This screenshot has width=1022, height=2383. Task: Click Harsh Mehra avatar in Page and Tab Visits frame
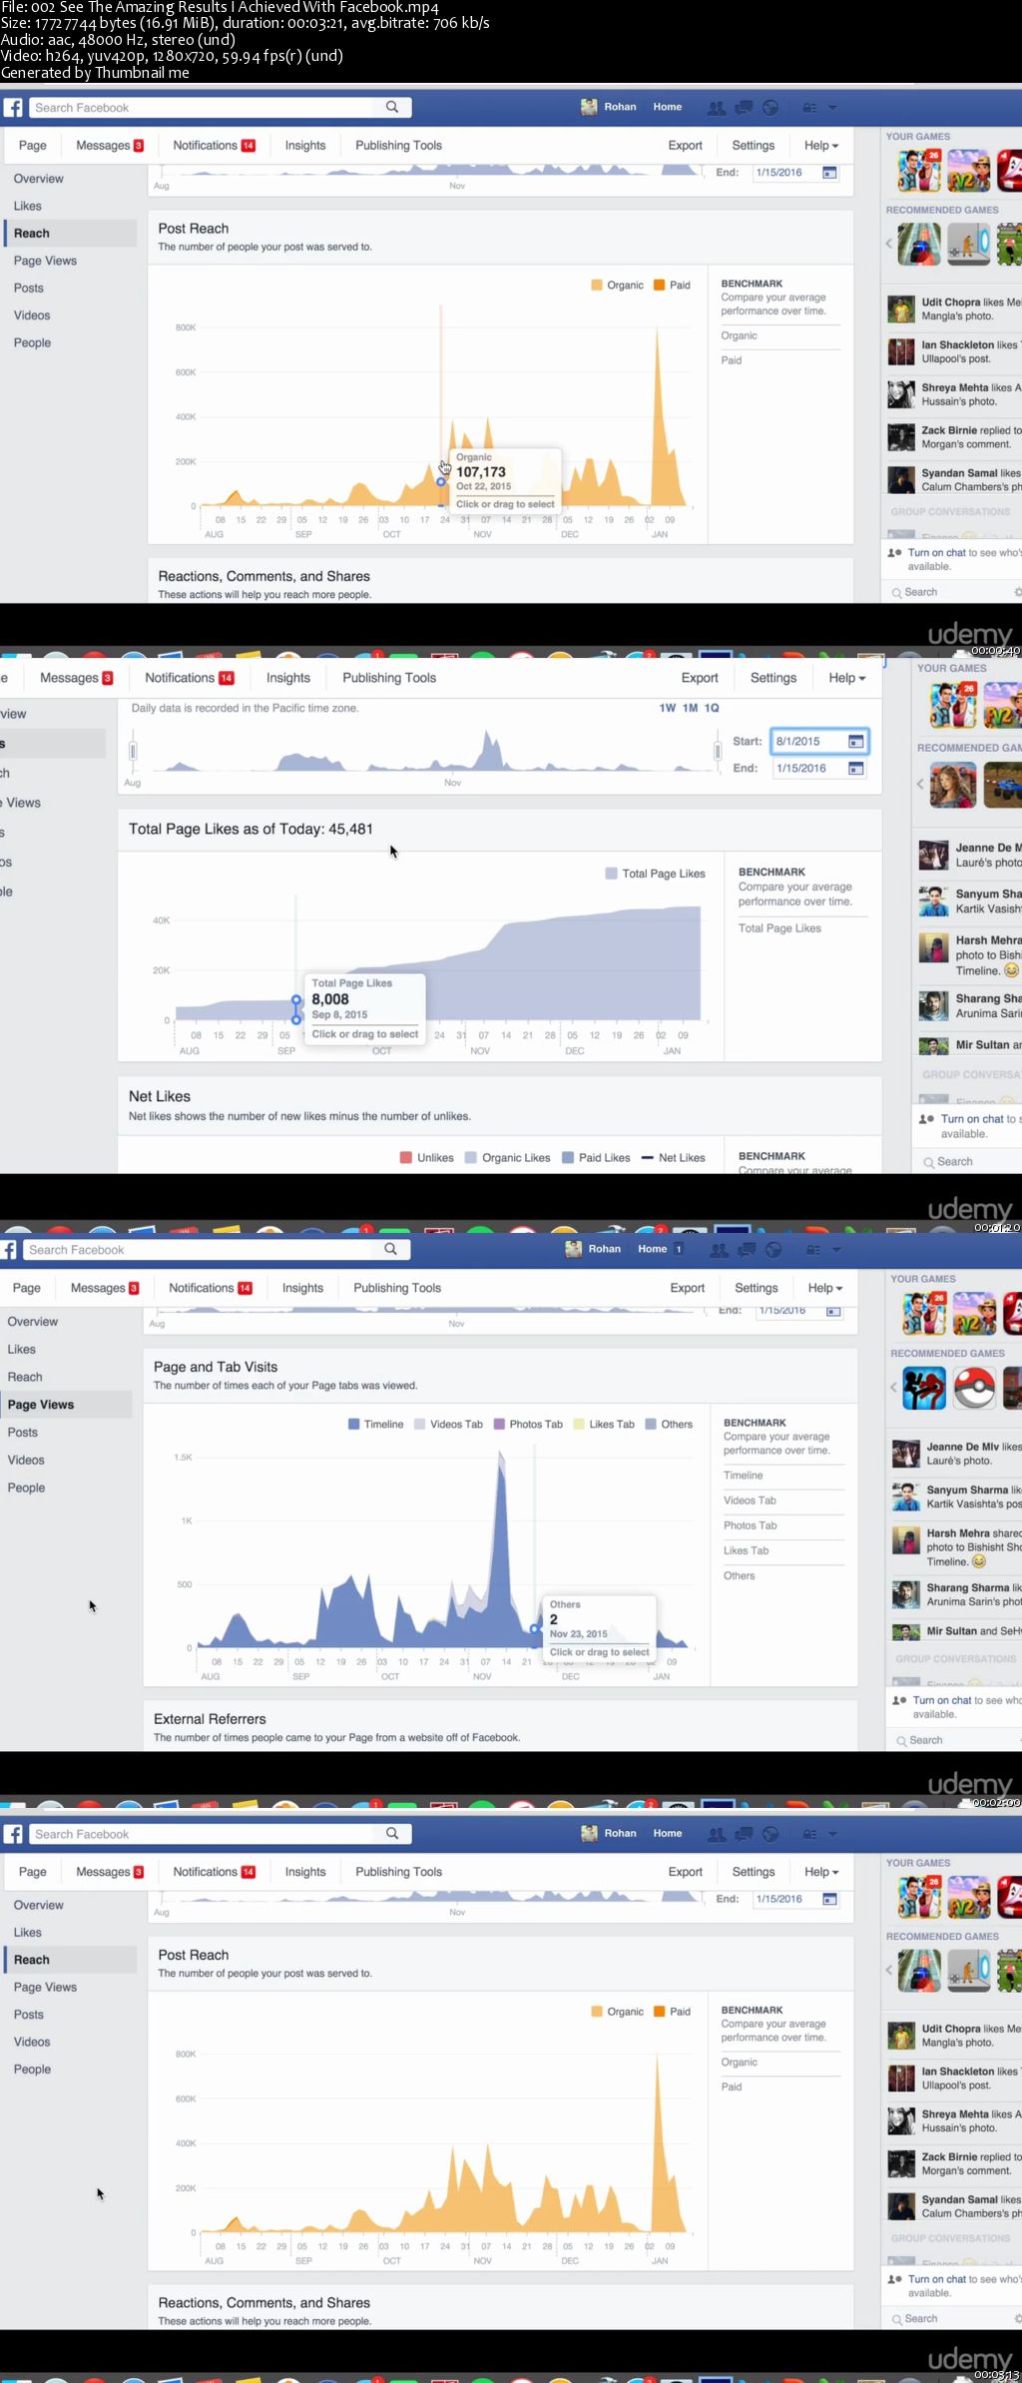906,1540
